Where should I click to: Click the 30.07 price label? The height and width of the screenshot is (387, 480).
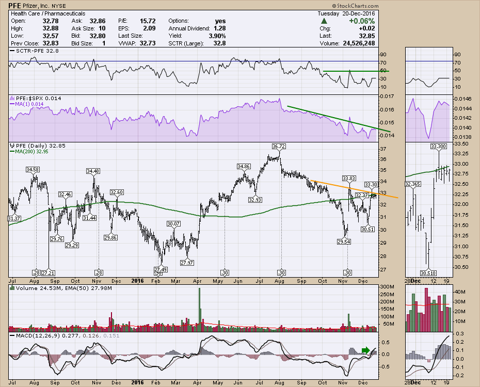173,223
